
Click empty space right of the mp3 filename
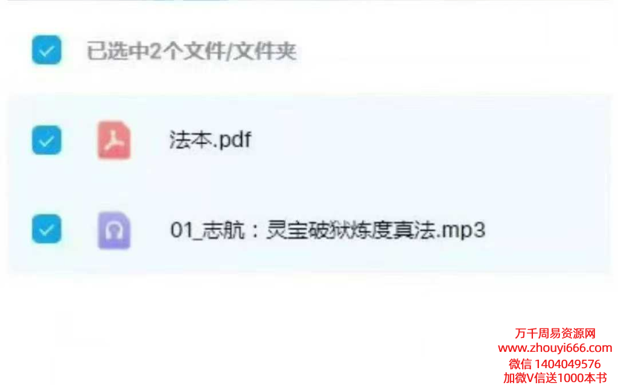548,230
